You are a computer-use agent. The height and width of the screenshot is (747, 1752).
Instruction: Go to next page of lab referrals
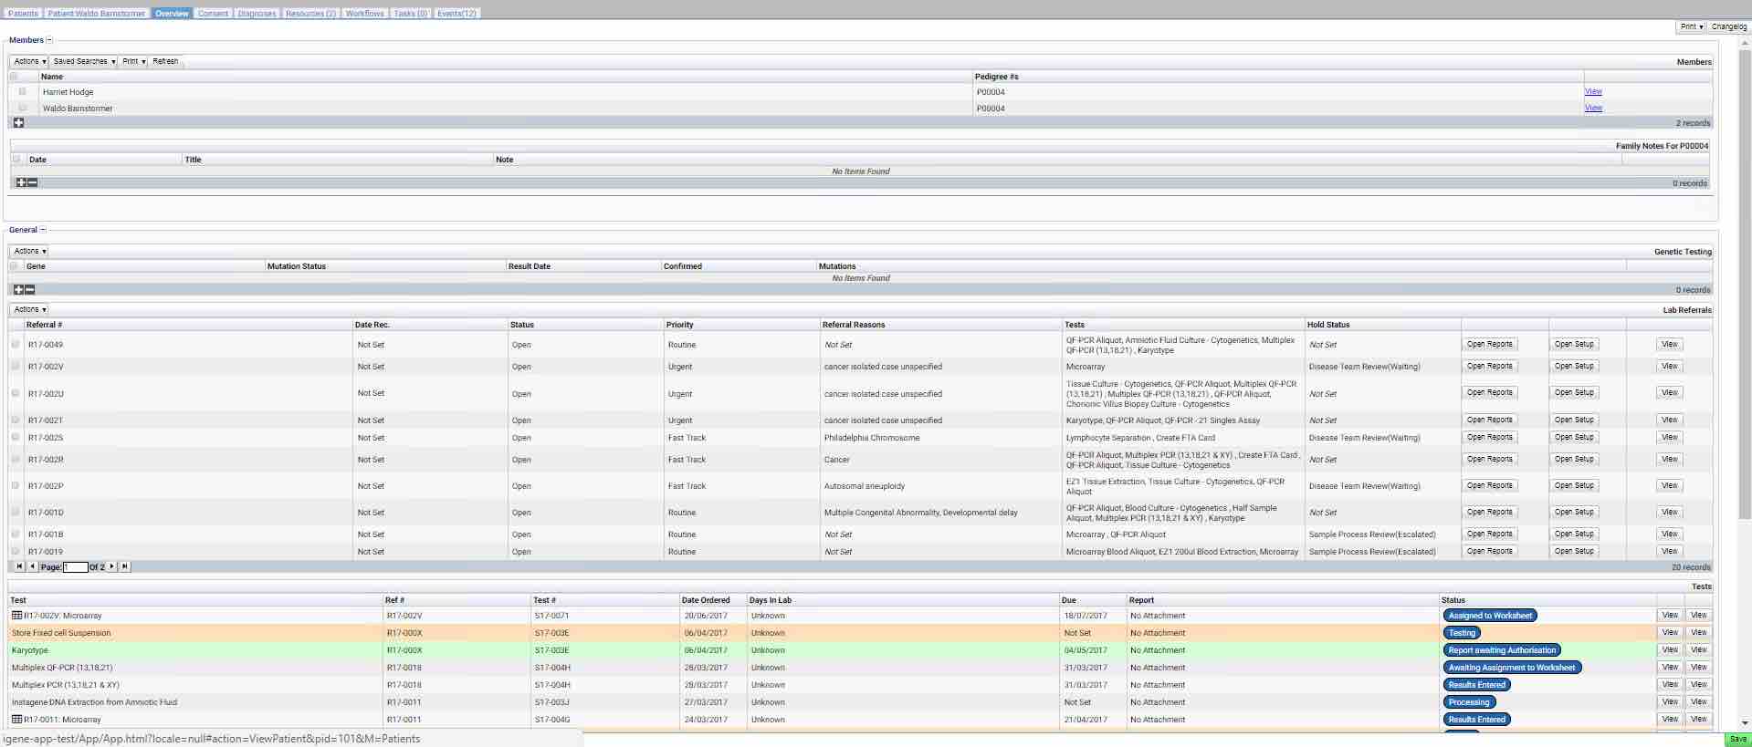112,566
